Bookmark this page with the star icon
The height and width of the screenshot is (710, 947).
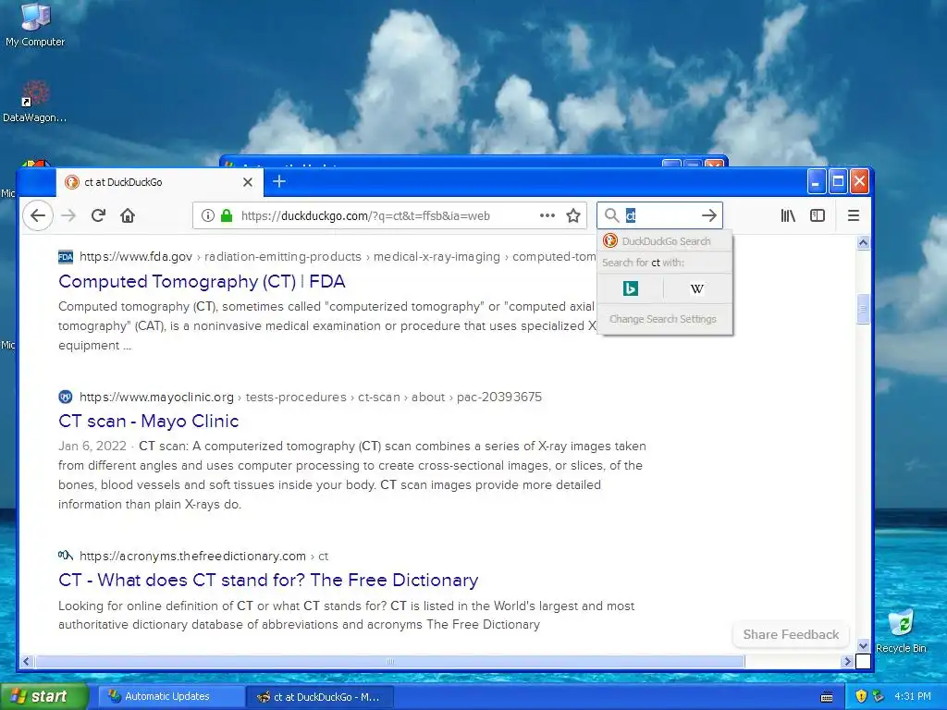573,215
